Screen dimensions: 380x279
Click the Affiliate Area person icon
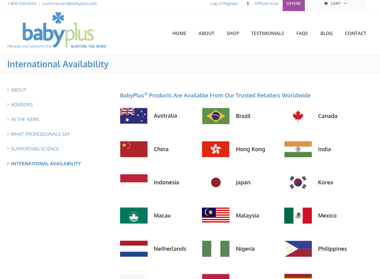click(x=248, y=4)
